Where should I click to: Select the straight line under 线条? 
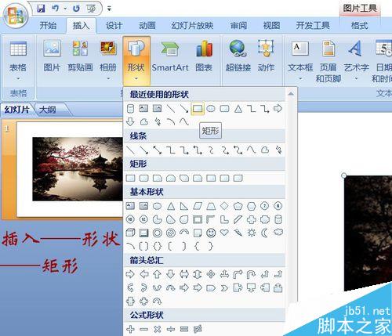(x=130, y=150)
